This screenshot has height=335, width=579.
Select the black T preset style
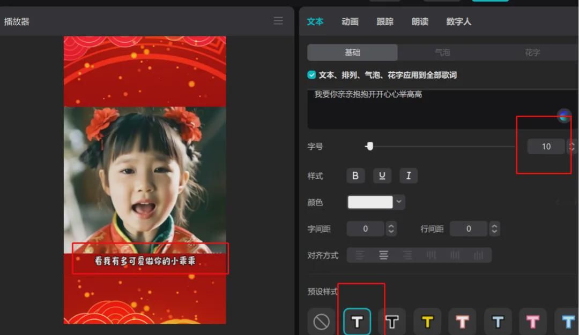392,321
